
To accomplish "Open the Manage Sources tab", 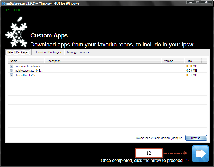I will click(78, 52).
